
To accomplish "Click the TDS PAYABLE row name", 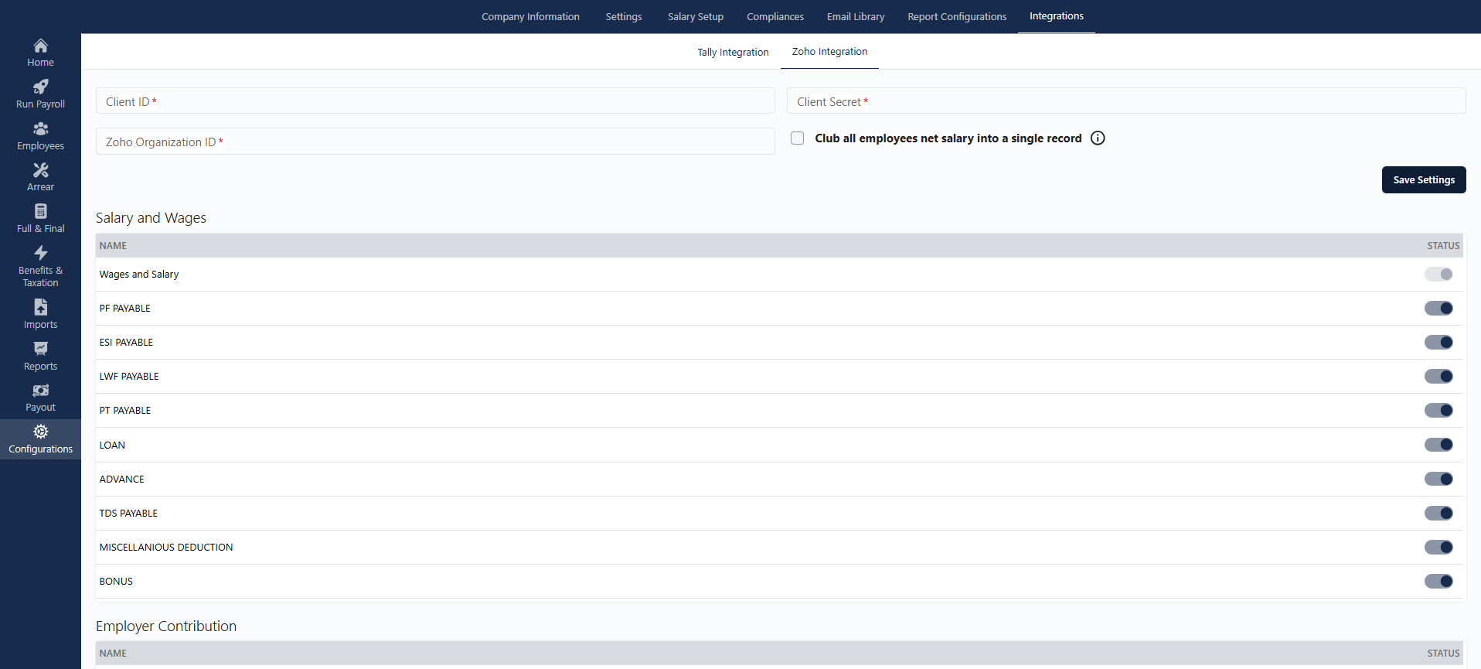I will point(128,514).
